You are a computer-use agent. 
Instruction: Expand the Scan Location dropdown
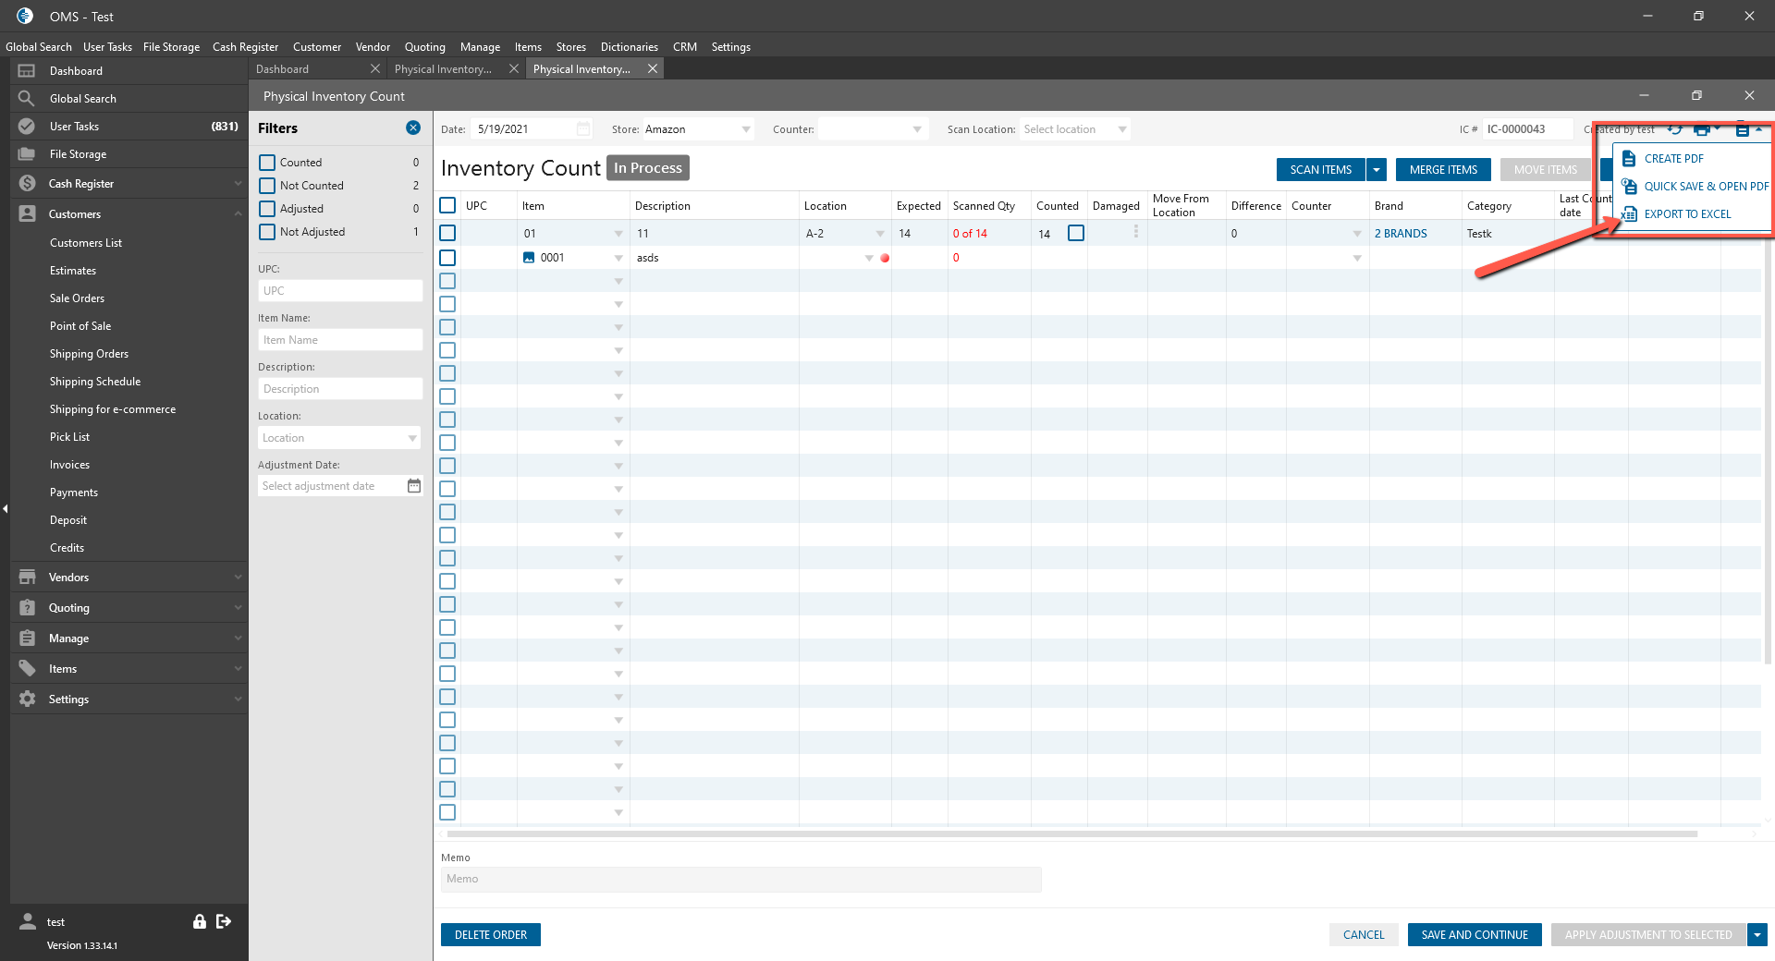(1121, 129)
